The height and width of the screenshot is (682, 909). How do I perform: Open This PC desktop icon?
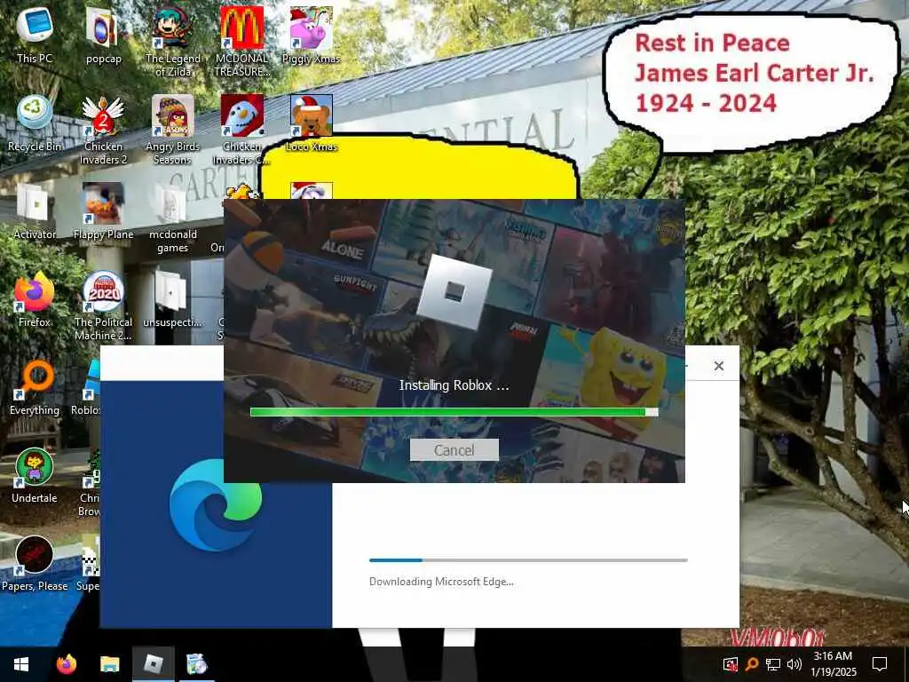tap(35, 35)
